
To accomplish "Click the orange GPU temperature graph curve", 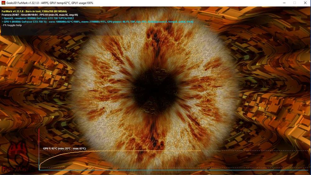I will (120, 151).
